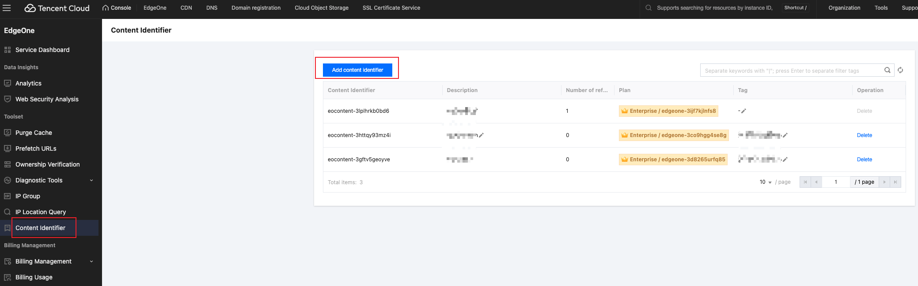Image resolution: width=918 pixels, height=286 pixels.
Task: Focus the keyword filter search field
Action: (x=791, y=71)
